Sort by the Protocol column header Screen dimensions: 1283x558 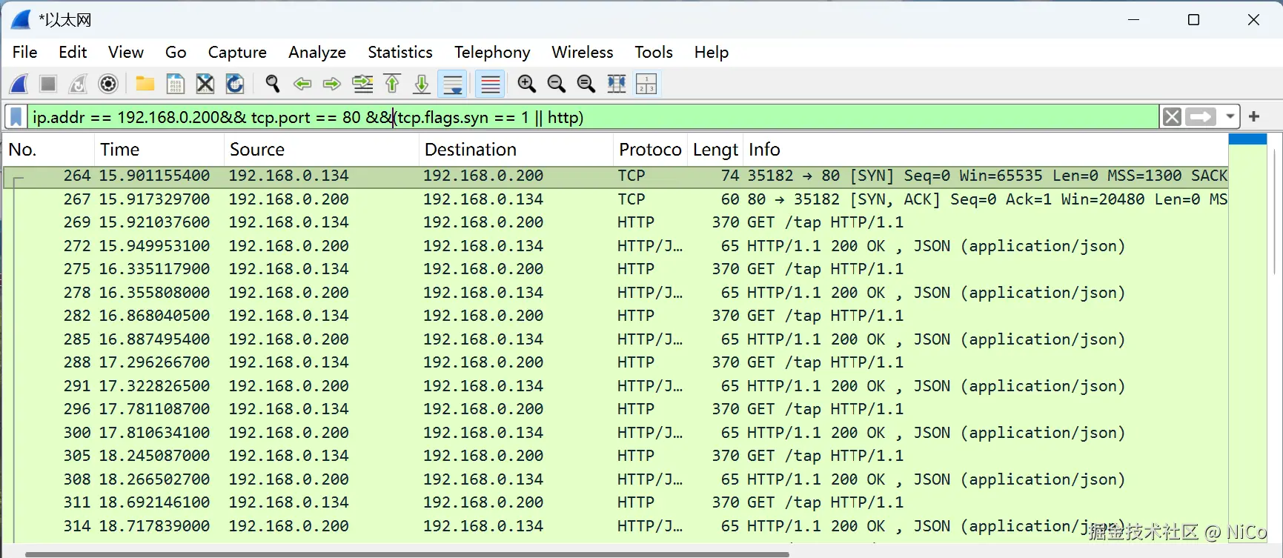(x=650, y=150)
